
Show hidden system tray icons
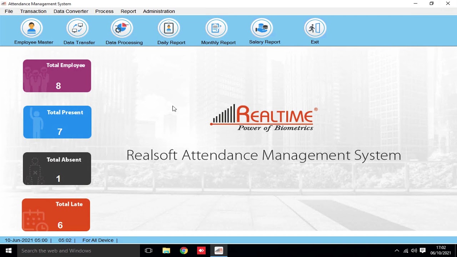pyautogui.click(x=397, y=251)
